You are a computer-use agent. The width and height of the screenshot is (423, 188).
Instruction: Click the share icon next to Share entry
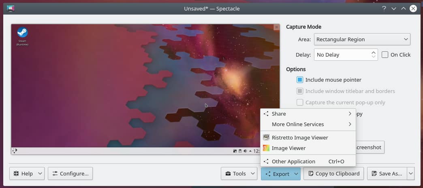pos(266,114)
